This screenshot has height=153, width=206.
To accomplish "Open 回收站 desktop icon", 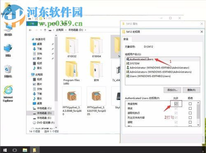I will tap(8, 71).
